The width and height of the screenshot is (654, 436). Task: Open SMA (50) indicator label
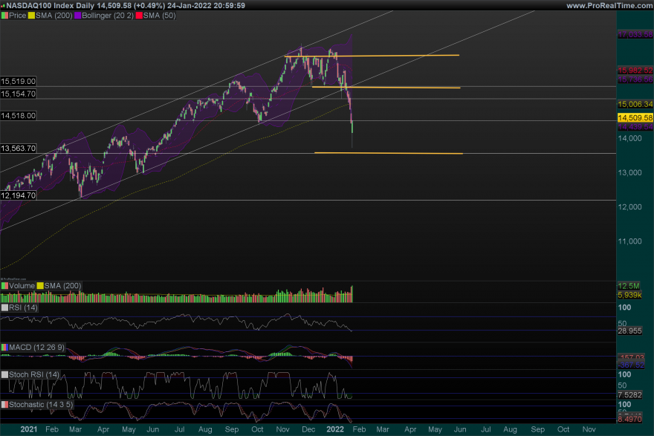159,16
